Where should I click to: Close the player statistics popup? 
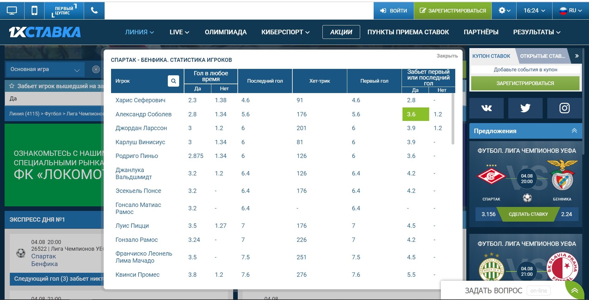(447, 56)
